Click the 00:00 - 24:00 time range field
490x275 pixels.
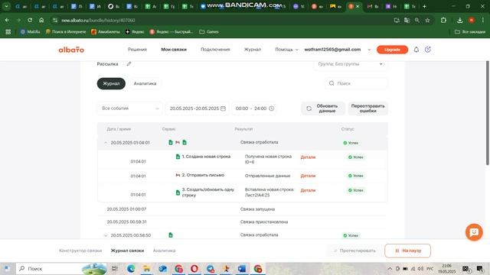[254, 108]
